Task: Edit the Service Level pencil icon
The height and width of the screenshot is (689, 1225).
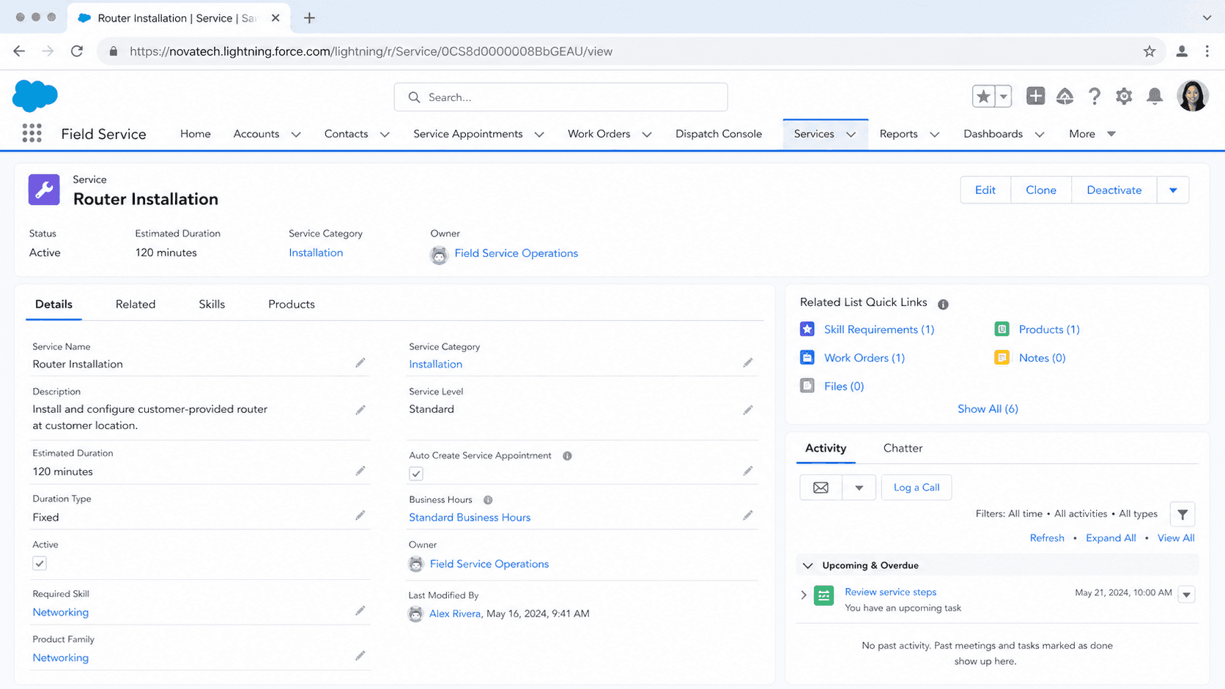Action: pyautogui.click(x=748, y=410)
